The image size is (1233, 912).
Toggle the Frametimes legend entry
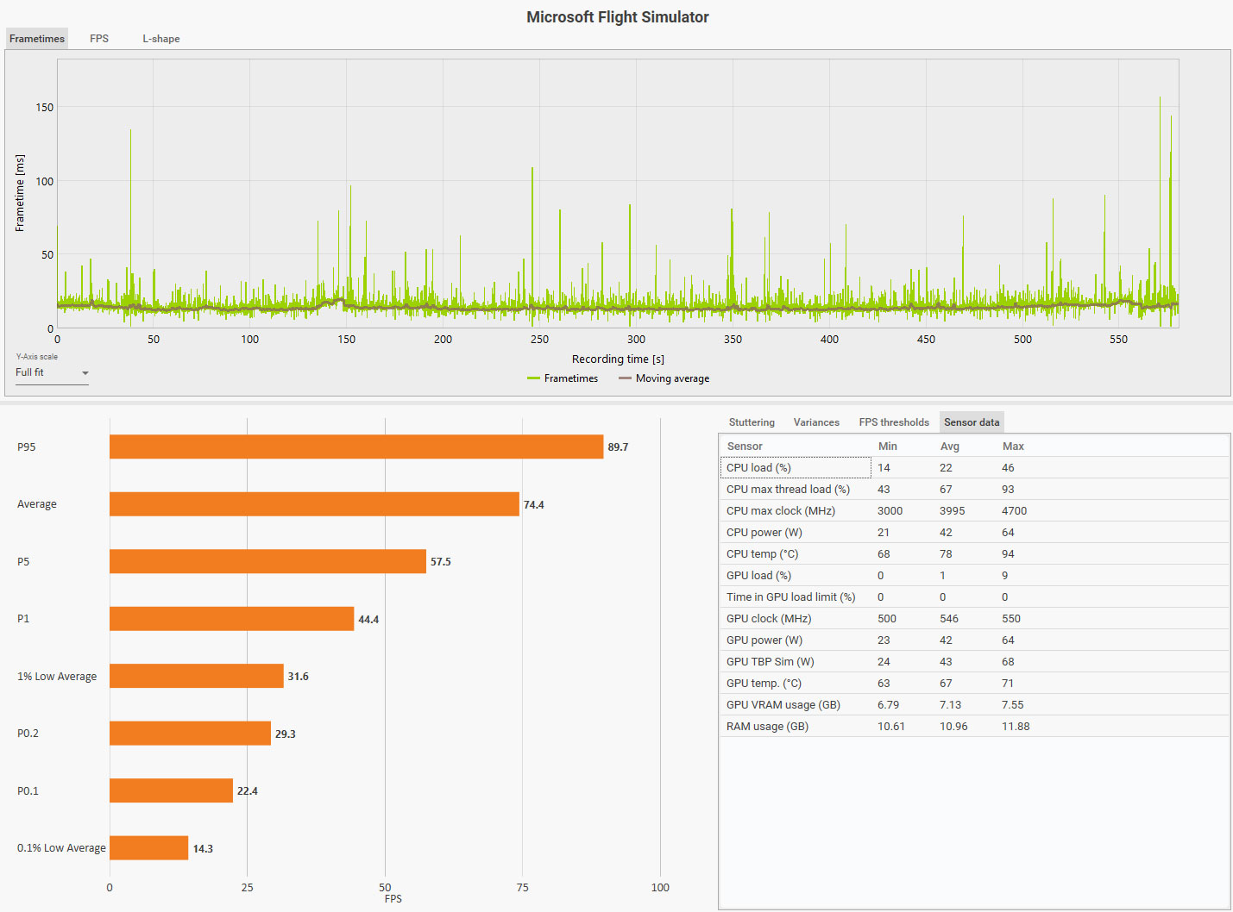point(563,378)
